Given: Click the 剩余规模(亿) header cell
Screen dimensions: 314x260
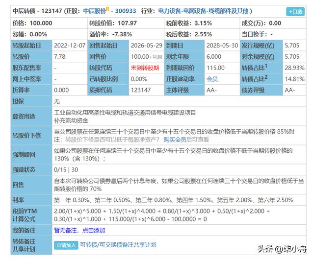Looking at the screenshot, I should click(261, 57).
